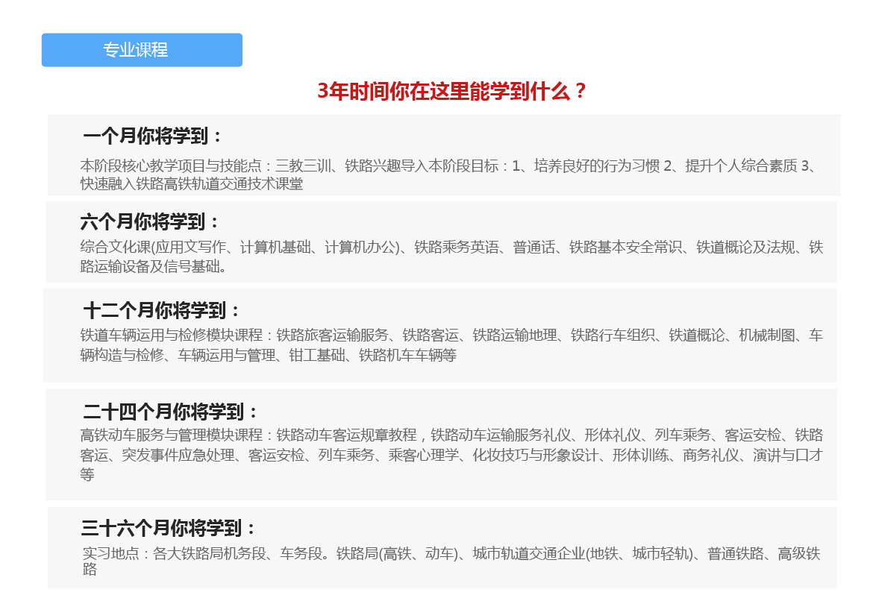Screen dimensions: 879x598
Task: Click 培养良好的行为习惯 in the first section
Action: tap(597, 166)
